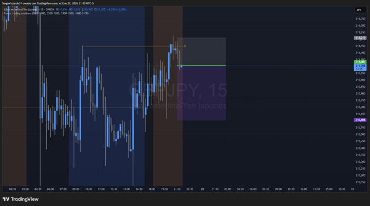This screenshot has width=370, height=206.
Task: Click the 210,750 price scale label
Action: (x=360, y=100)
